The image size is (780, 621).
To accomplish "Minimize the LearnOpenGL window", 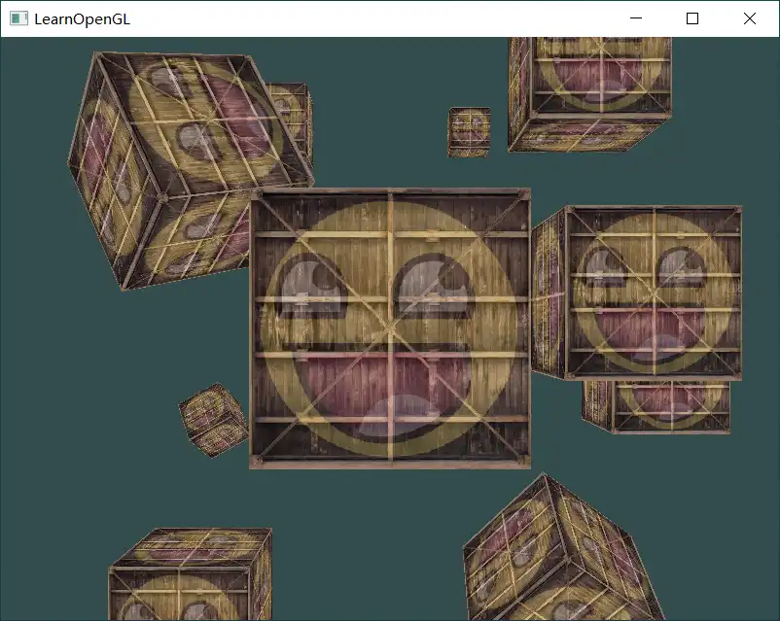I will point(636,18).
